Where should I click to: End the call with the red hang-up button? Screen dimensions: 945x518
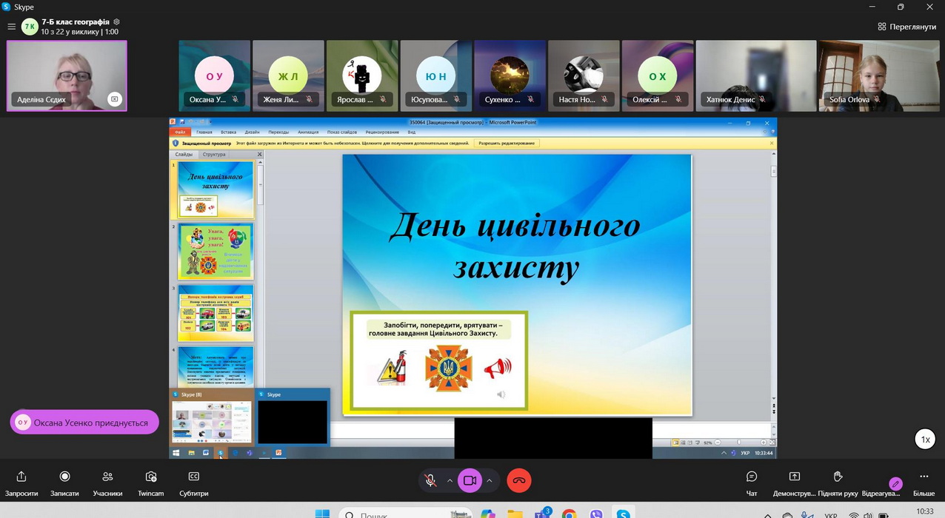click(519, 480)
